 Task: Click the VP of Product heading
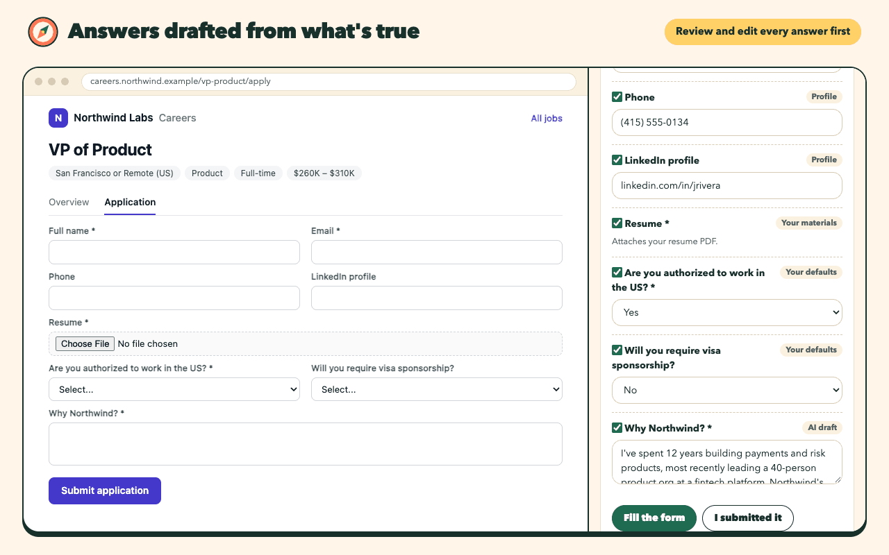(x=100, y=150)
